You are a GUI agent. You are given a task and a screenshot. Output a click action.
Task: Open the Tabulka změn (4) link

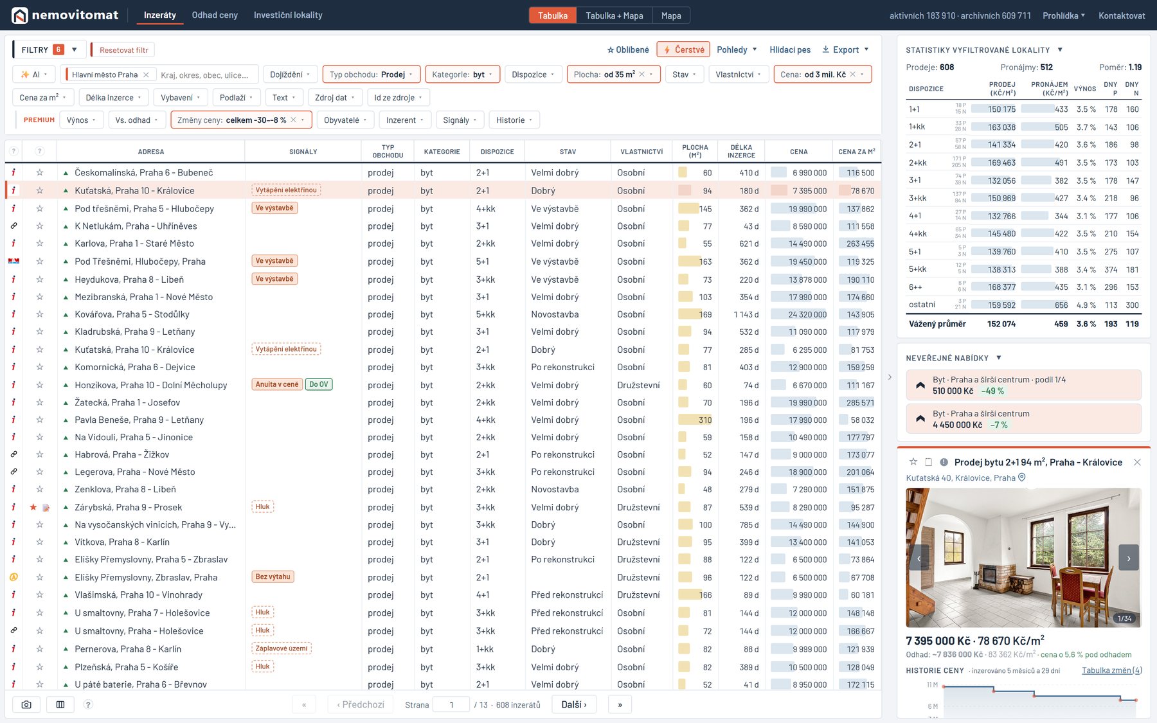[1112, 670]
